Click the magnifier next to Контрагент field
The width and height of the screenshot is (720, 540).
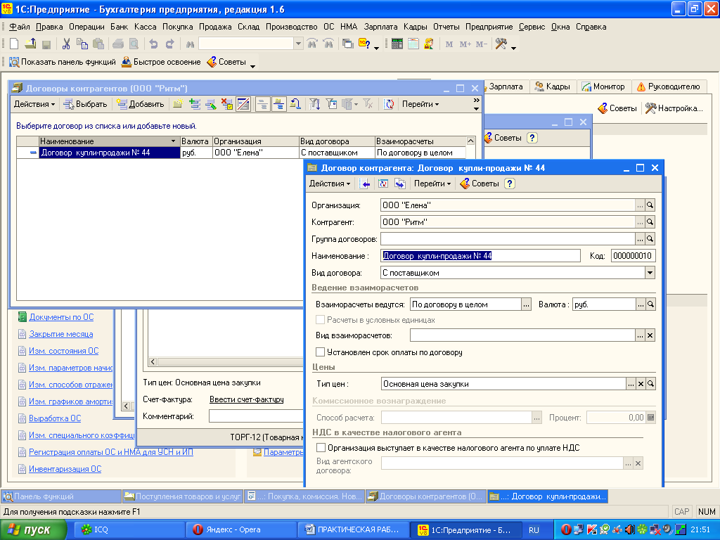click(650, 222)
